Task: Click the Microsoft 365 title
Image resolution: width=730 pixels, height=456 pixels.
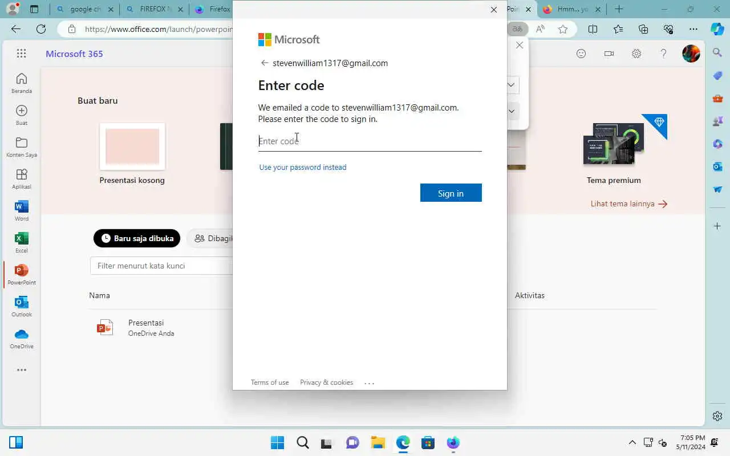Action: pos(74,54)
